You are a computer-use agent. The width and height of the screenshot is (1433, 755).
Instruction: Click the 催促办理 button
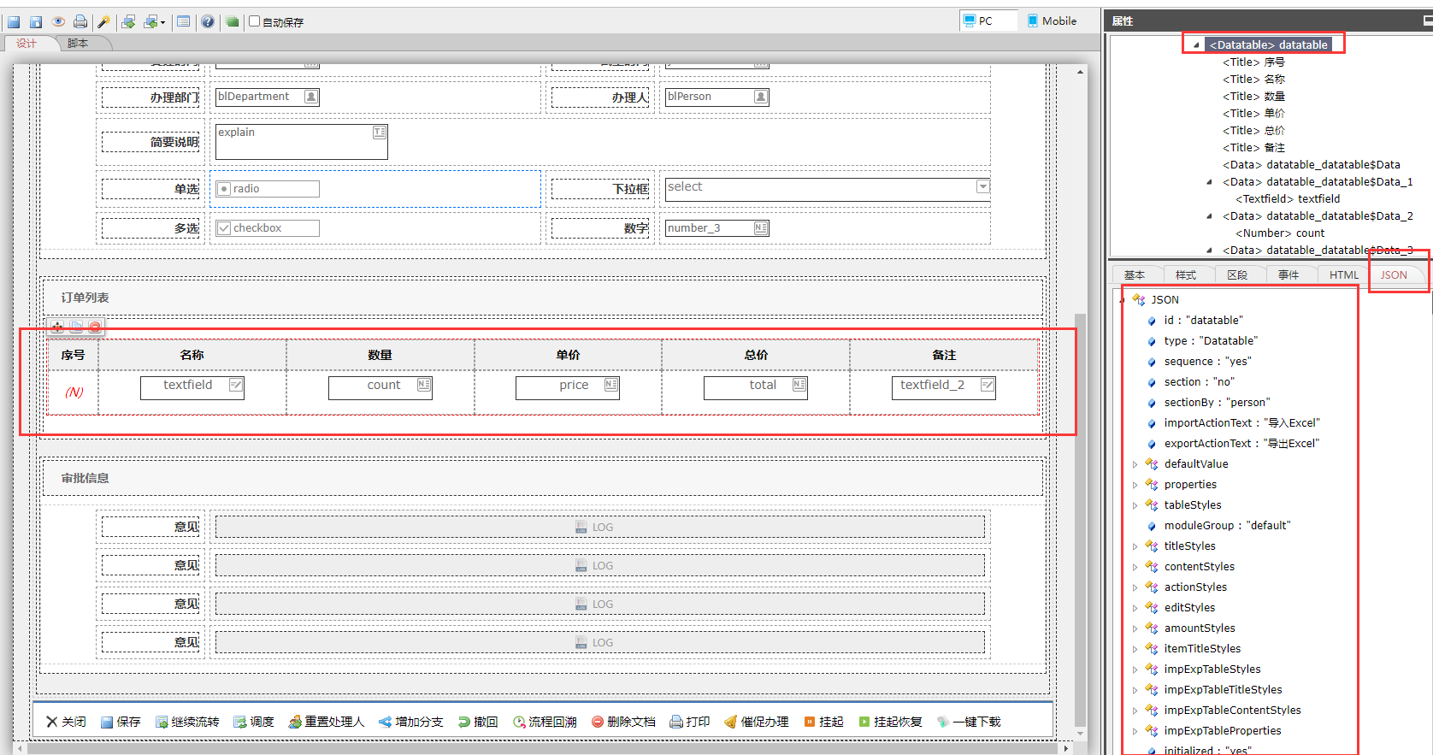(757, 722)
